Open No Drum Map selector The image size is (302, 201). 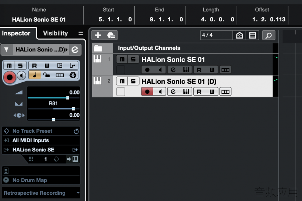41,180
